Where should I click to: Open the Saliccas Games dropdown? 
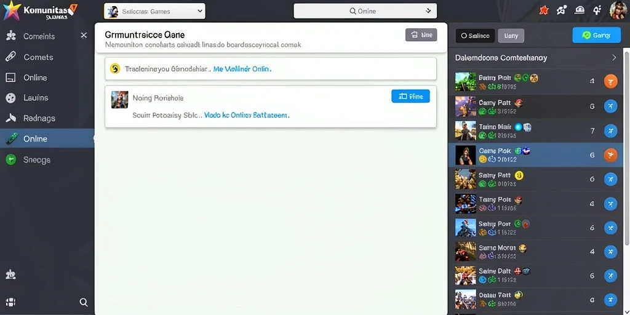[x=154, y=12]
